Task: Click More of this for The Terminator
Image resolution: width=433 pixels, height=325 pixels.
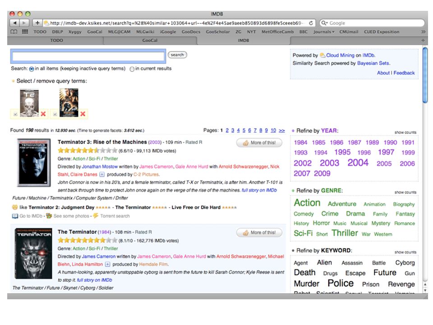Action: point(259,232)
